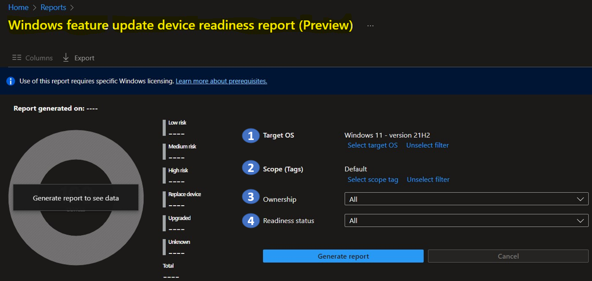Screen dimensions: 592x281
Task: Open Learn more about prerequisites link
Action: pos(221,81)
